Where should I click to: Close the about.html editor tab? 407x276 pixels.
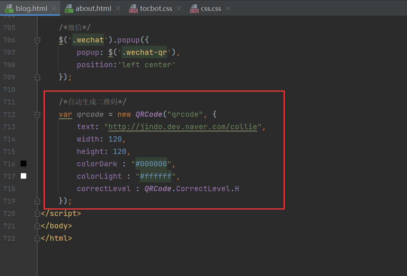118,8
